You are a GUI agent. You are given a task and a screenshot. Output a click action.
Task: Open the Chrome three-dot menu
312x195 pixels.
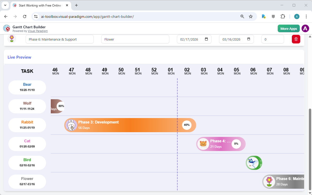coord(306,16)
